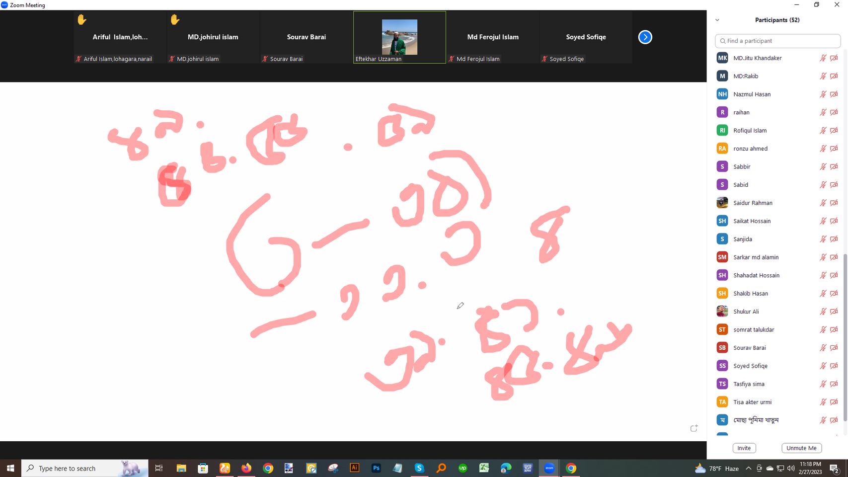Show hidden system tray icons
Viewport: 848px width, 477px height.
click(x=748, y=468)
